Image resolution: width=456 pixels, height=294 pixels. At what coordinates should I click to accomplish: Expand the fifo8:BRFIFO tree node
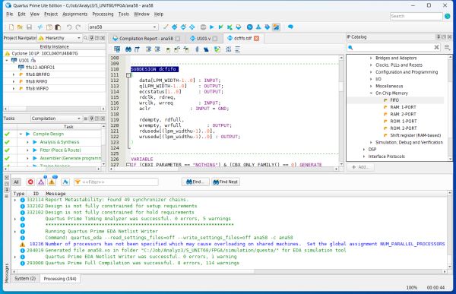(x=14, y=74)
